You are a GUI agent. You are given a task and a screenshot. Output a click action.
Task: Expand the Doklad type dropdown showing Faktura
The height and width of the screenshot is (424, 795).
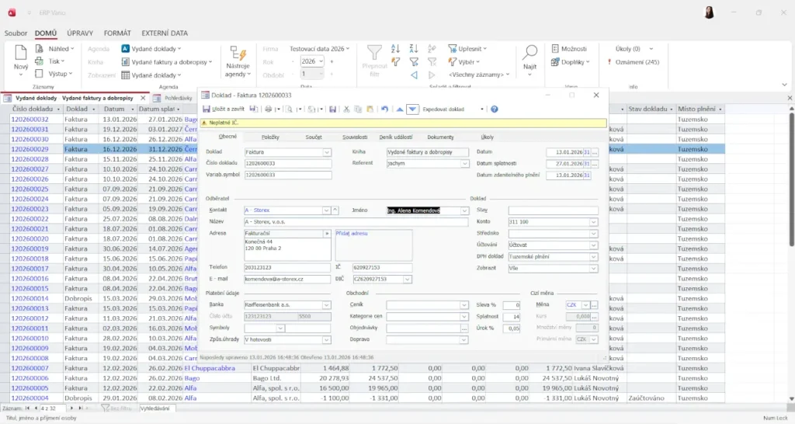pos(327,152)
